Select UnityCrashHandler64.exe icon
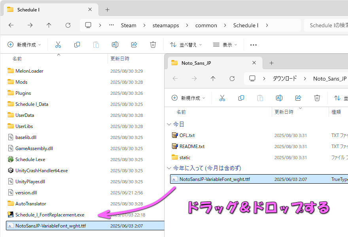Screen dimensions: 348x237 10,171
